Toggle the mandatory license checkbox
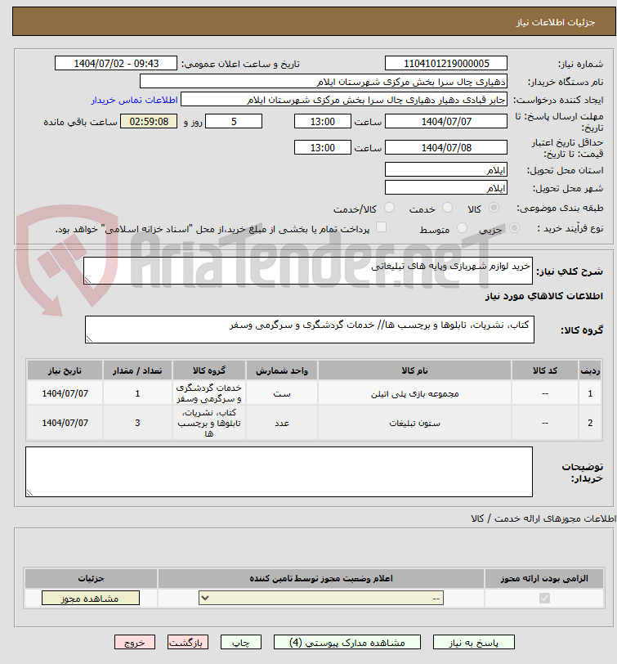 544,598
